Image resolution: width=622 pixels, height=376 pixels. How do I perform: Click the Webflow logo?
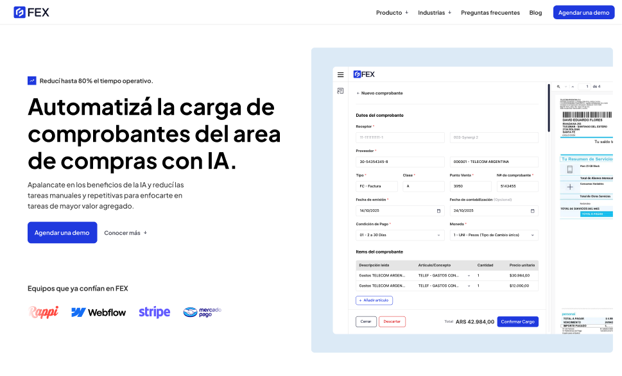coord(98,312)
